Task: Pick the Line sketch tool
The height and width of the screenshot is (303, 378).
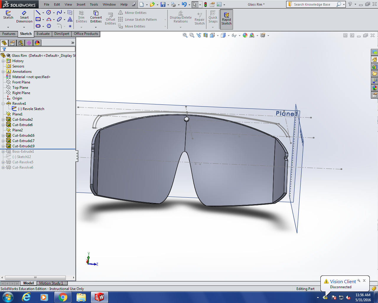Action: [x=38, y=12]
